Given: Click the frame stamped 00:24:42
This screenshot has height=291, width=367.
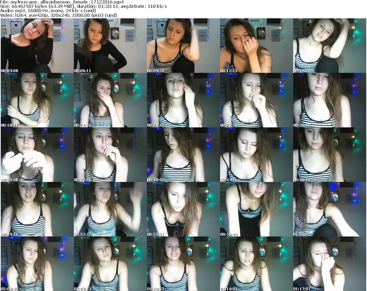Looking at the screenshot, I should (x=183, y=100).
